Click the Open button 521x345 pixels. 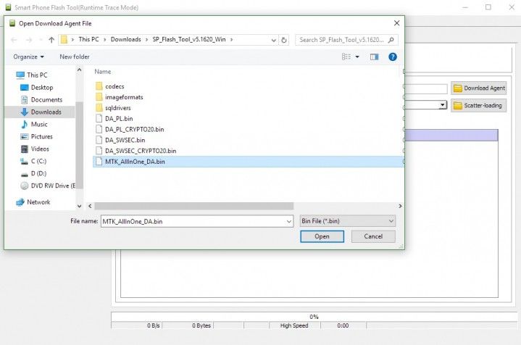click(x=322, y=236)
